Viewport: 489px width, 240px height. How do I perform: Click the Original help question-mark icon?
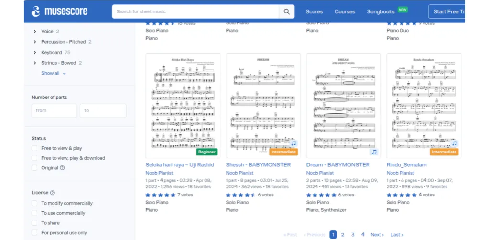point(62,168)
